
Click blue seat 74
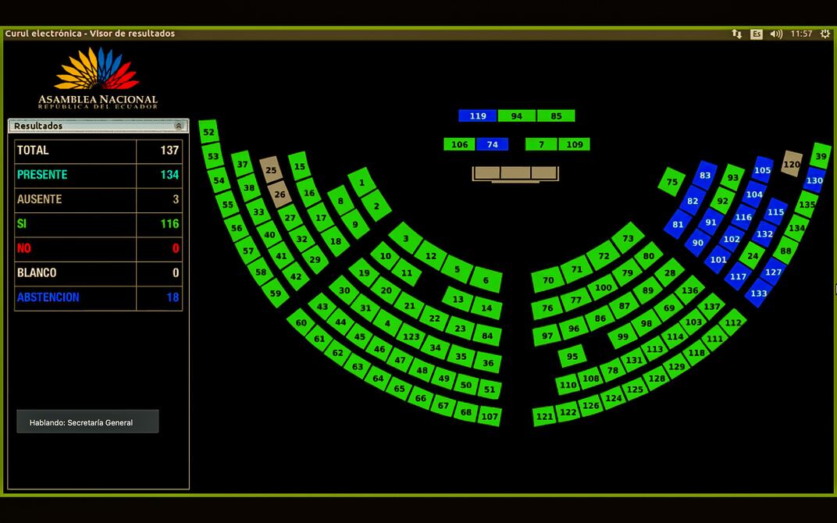[x=492, y=144]
